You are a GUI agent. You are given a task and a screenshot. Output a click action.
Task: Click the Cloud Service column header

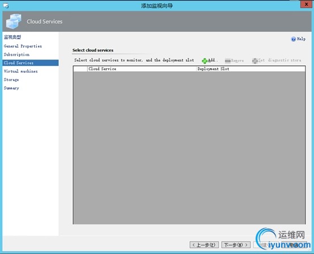click(x=142, y=69)
